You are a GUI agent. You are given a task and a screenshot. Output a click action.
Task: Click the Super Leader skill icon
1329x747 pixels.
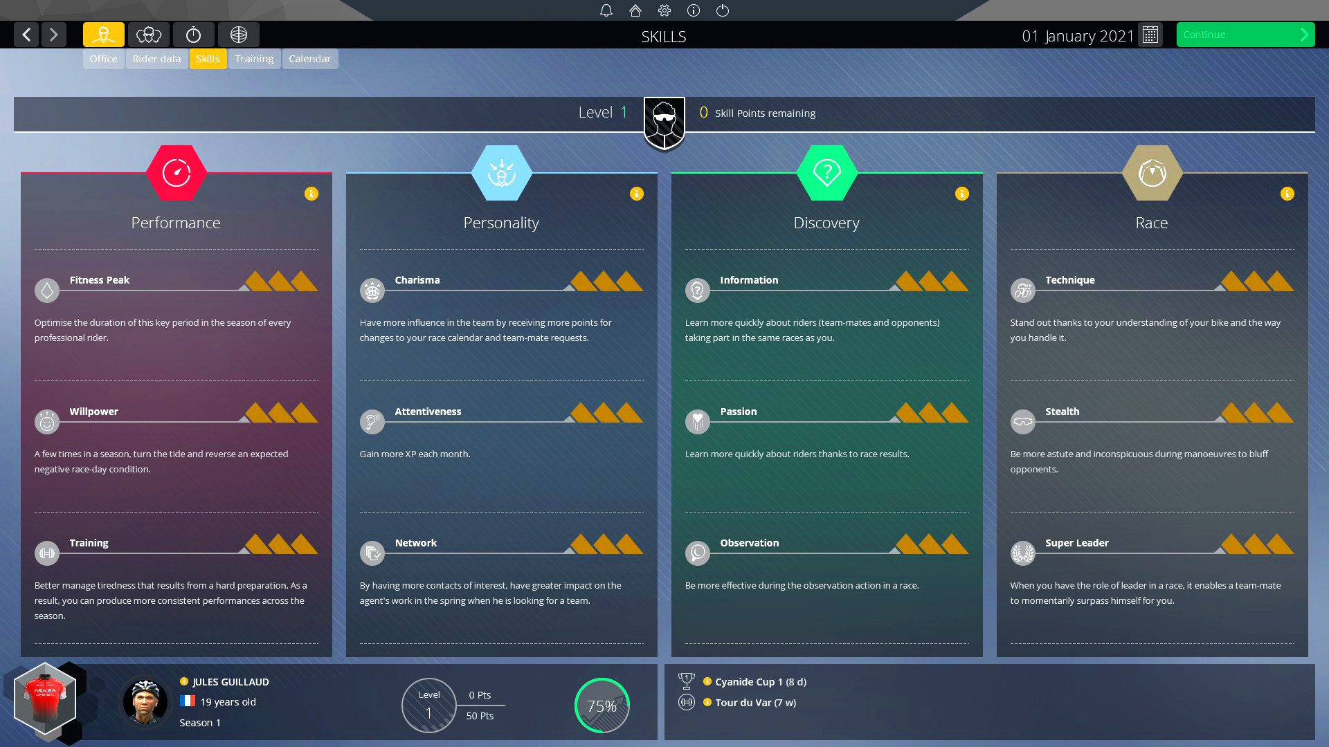(x=1022, y=552)
